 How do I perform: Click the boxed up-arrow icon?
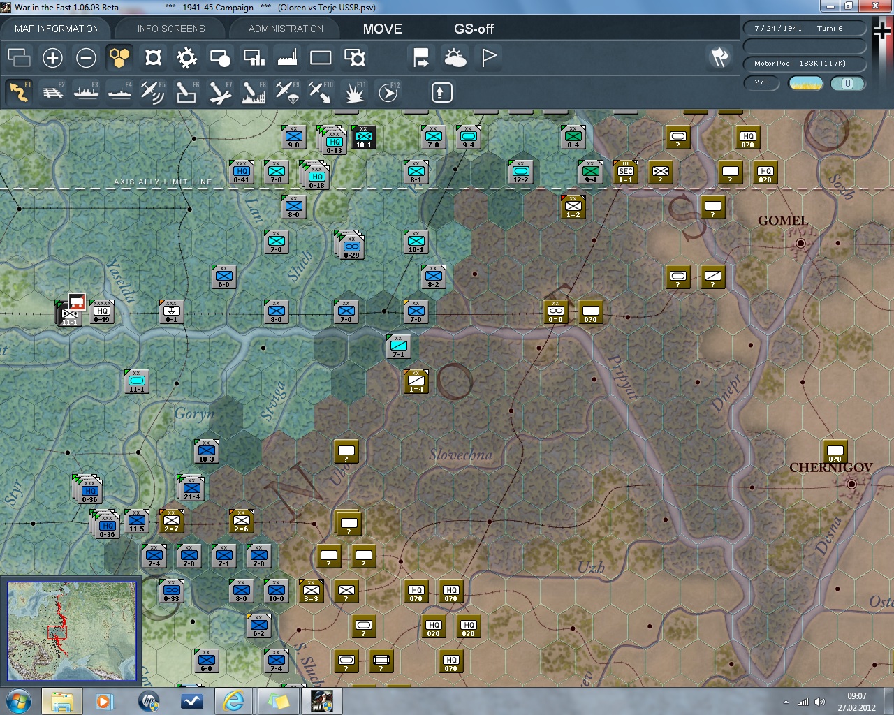(x=441, y=92)
